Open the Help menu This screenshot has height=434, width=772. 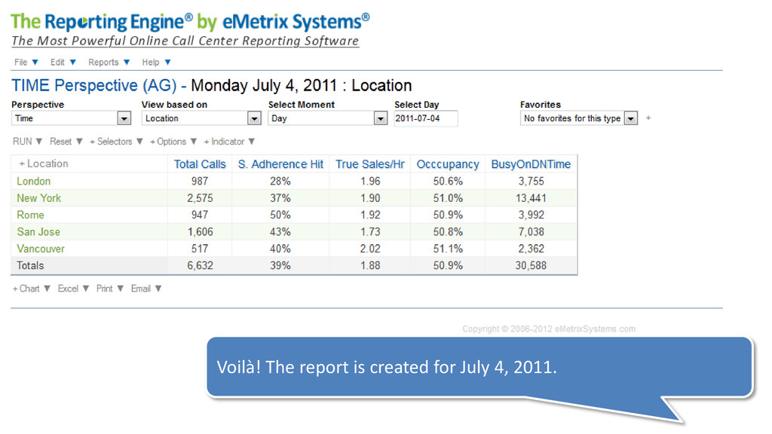156,63
